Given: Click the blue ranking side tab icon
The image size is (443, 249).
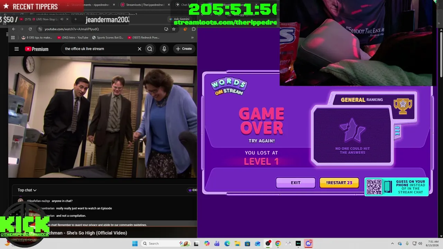Looking at the screenshot, I should click(397, 131).
